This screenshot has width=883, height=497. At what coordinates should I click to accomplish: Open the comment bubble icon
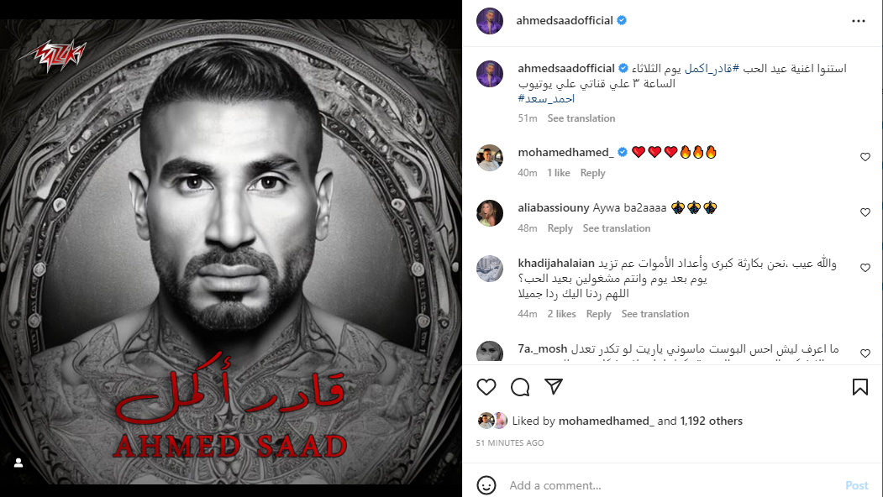click(x=520, y=387)
